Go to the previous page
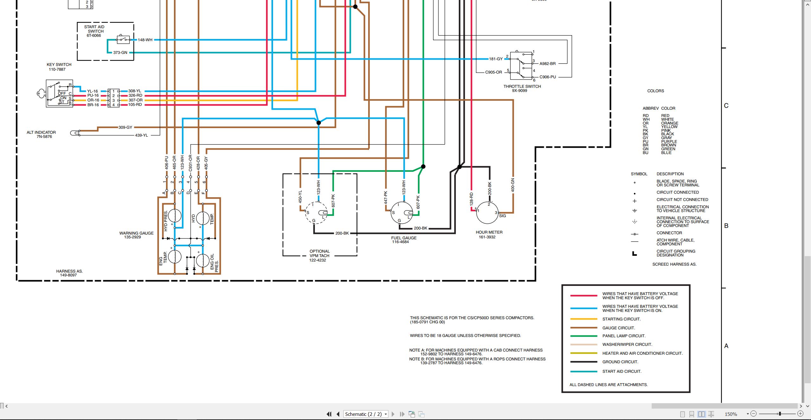 (338, 414)
